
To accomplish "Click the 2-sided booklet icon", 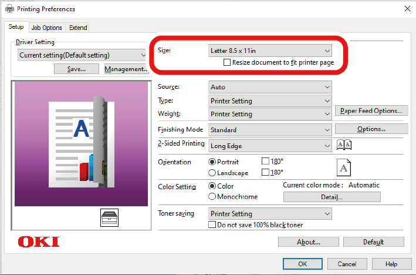I will (x=344, y=145).
